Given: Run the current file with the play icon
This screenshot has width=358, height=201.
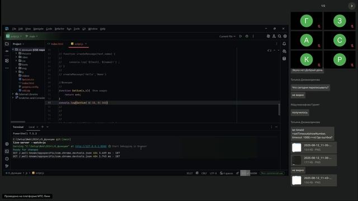Looking at the screenshot, I should 241,36.
